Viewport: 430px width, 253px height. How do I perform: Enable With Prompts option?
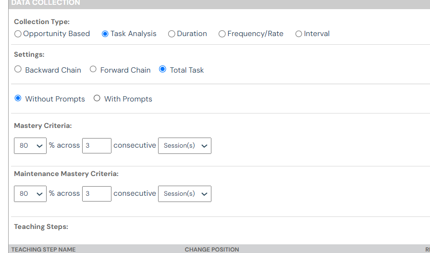tap(97, 98)
